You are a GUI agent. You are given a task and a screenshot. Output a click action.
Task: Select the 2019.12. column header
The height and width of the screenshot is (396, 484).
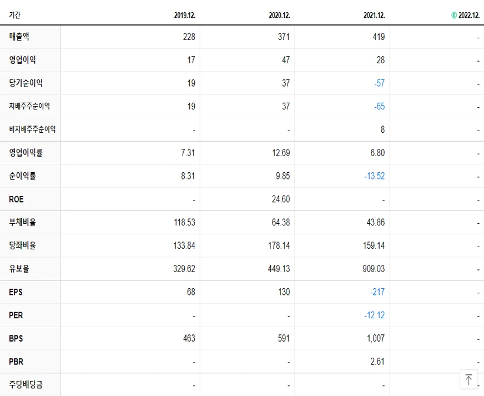[185, 15]
